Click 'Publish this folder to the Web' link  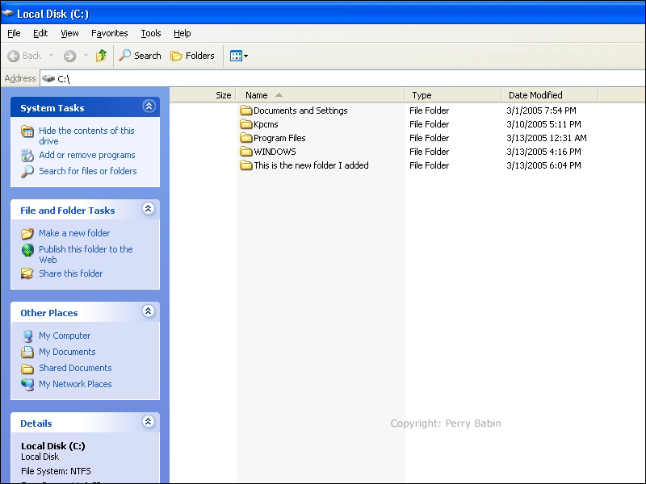(86, 254)
